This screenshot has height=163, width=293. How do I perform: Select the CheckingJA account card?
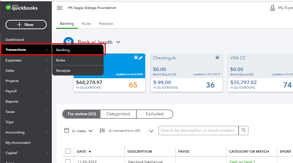[187, 72]
